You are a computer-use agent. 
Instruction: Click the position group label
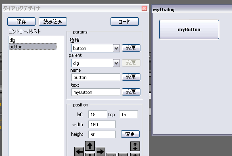point(81,105)
